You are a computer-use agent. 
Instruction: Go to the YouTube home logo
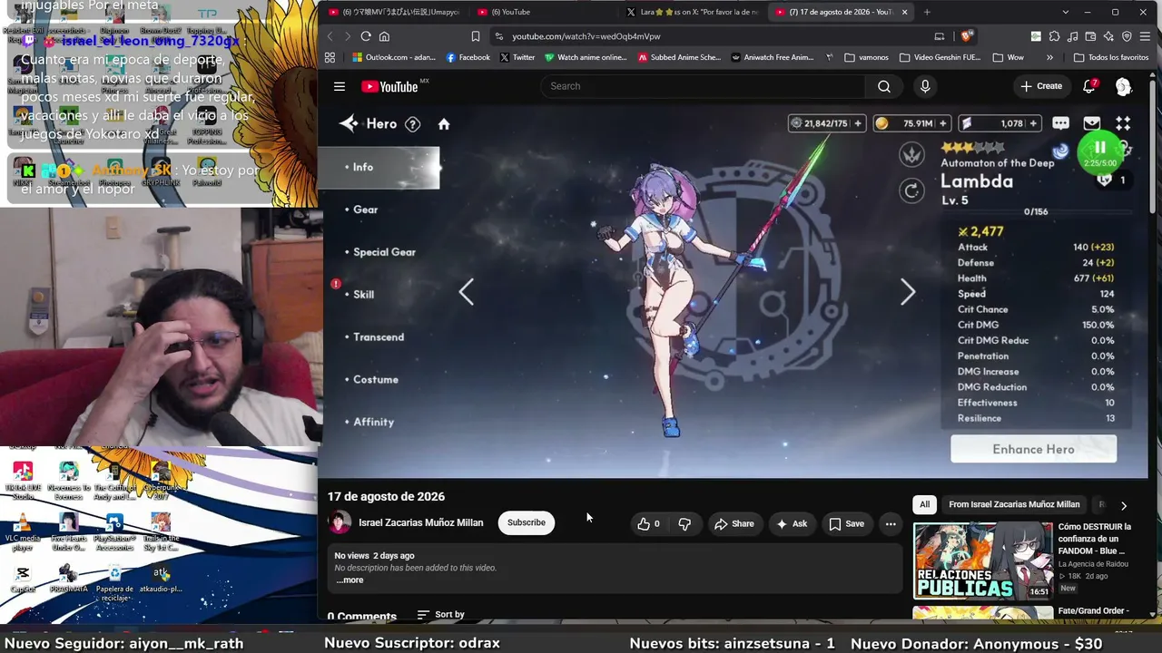(389, 87)
